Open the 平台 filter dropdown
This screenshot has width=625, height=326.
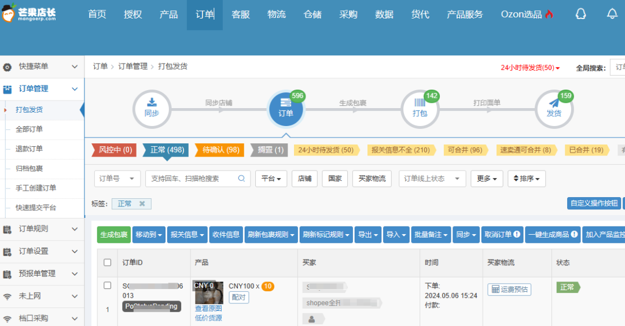pos(271,179)
